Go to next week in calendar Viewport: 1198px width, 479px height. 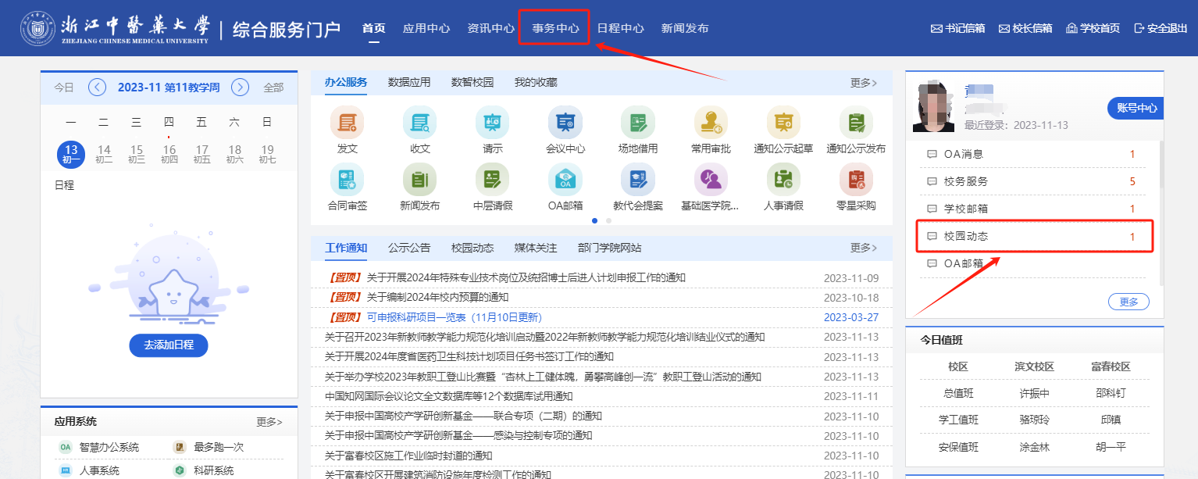click(x=241, y=88)
